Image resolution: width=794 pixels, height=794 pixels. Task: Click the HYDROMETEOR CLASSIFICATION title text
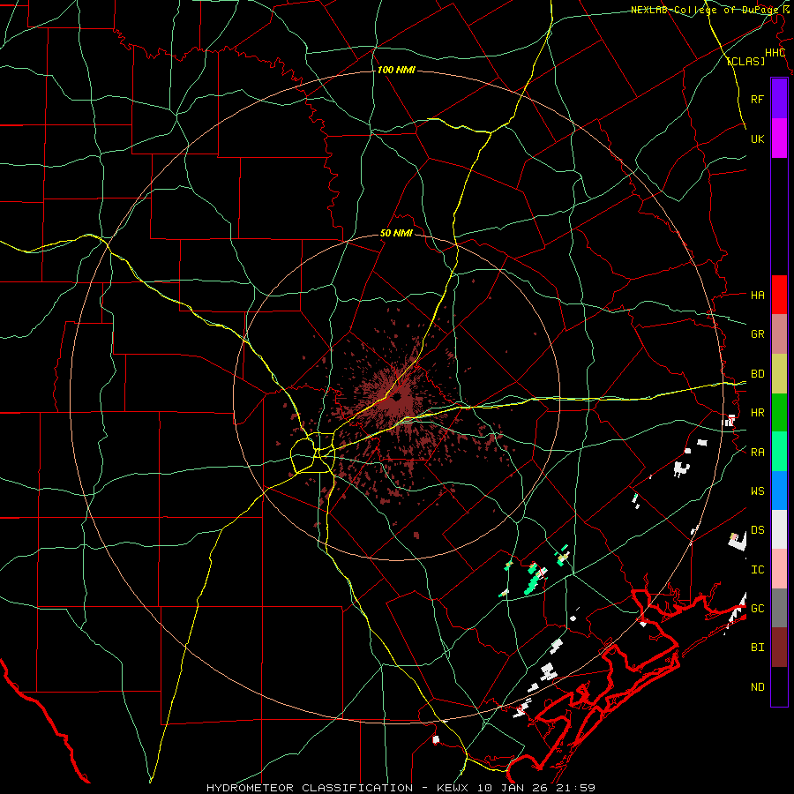[x=310, y=788]
